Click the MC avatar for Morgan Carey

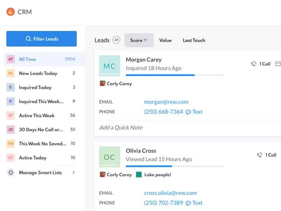(x=109, y=66)
